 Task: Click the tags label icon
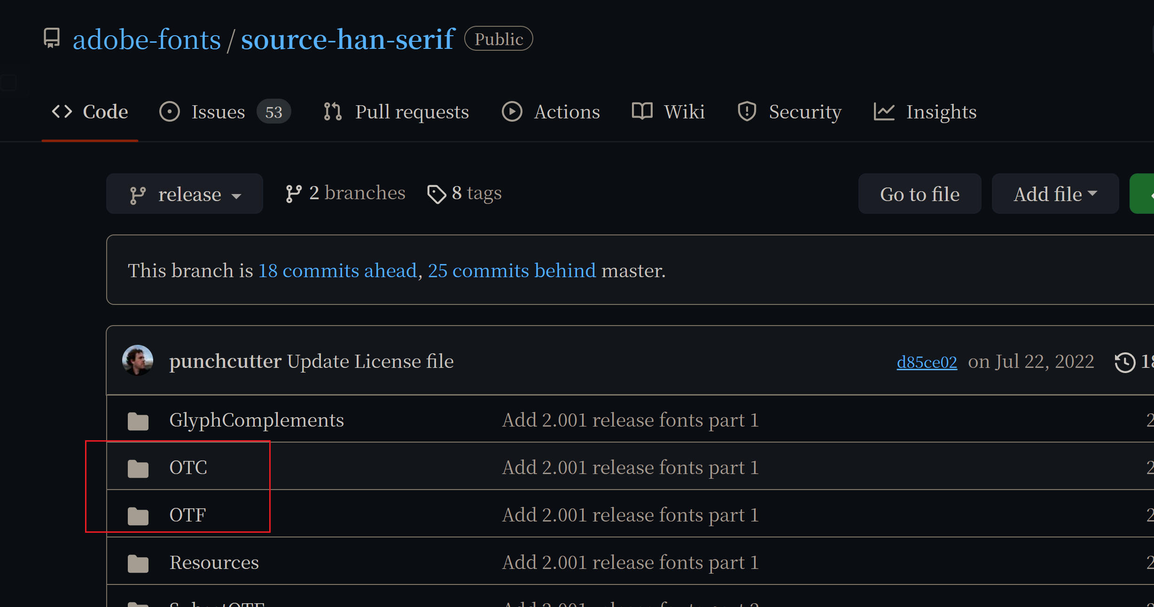(x=437, y=194)
